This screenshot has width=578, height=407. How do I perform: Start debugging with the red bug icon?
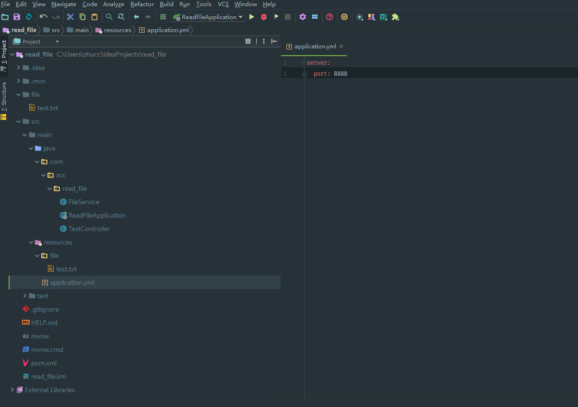(264, 17)
